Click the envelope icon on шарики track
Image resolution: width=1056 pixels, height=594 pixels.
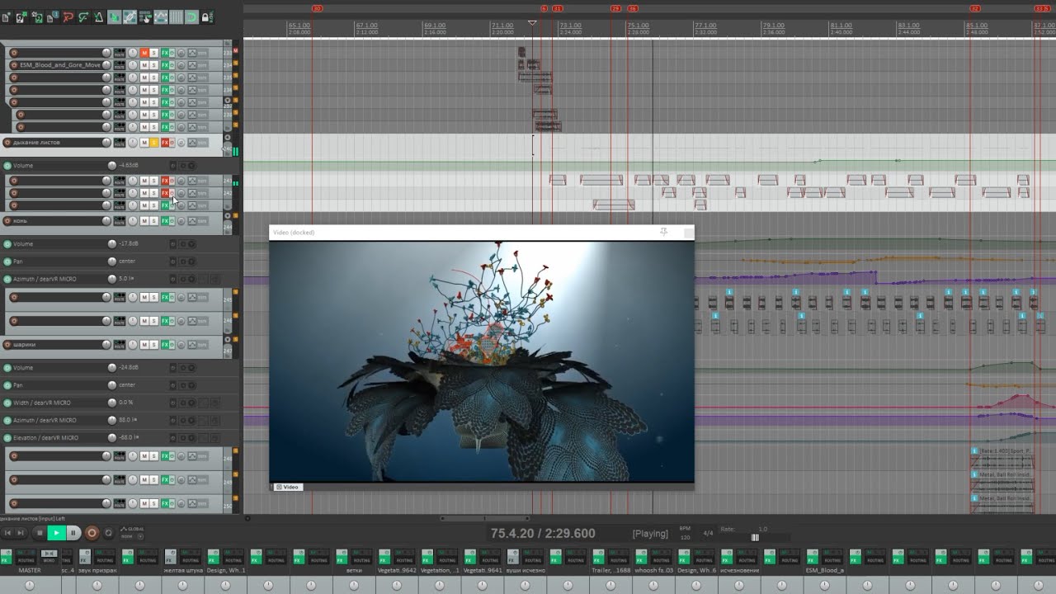pyautogui.click(x=192, y=344)
